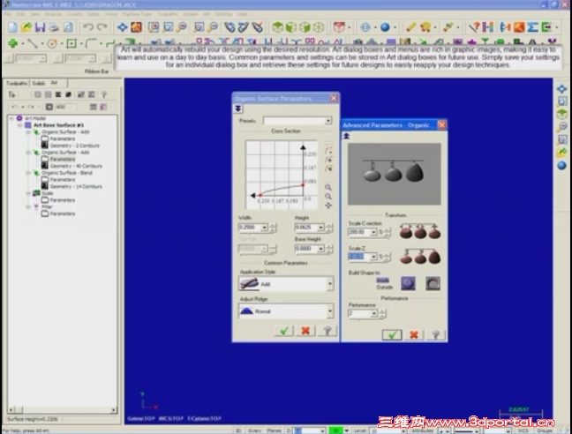
Task: Select Geometry - 14 Contours tree item
Action: click(x=76, y=187)
